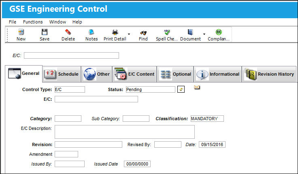Image resolution: width=298 pixels, height=174 pixels.
Task: Click the Sub Category input field
Action: click(136, 119)
